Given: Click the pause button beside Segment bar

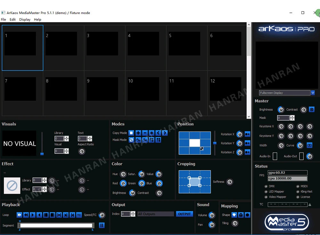Looking at the screenshot, I should pyautogui.click(x=102, y=225).
